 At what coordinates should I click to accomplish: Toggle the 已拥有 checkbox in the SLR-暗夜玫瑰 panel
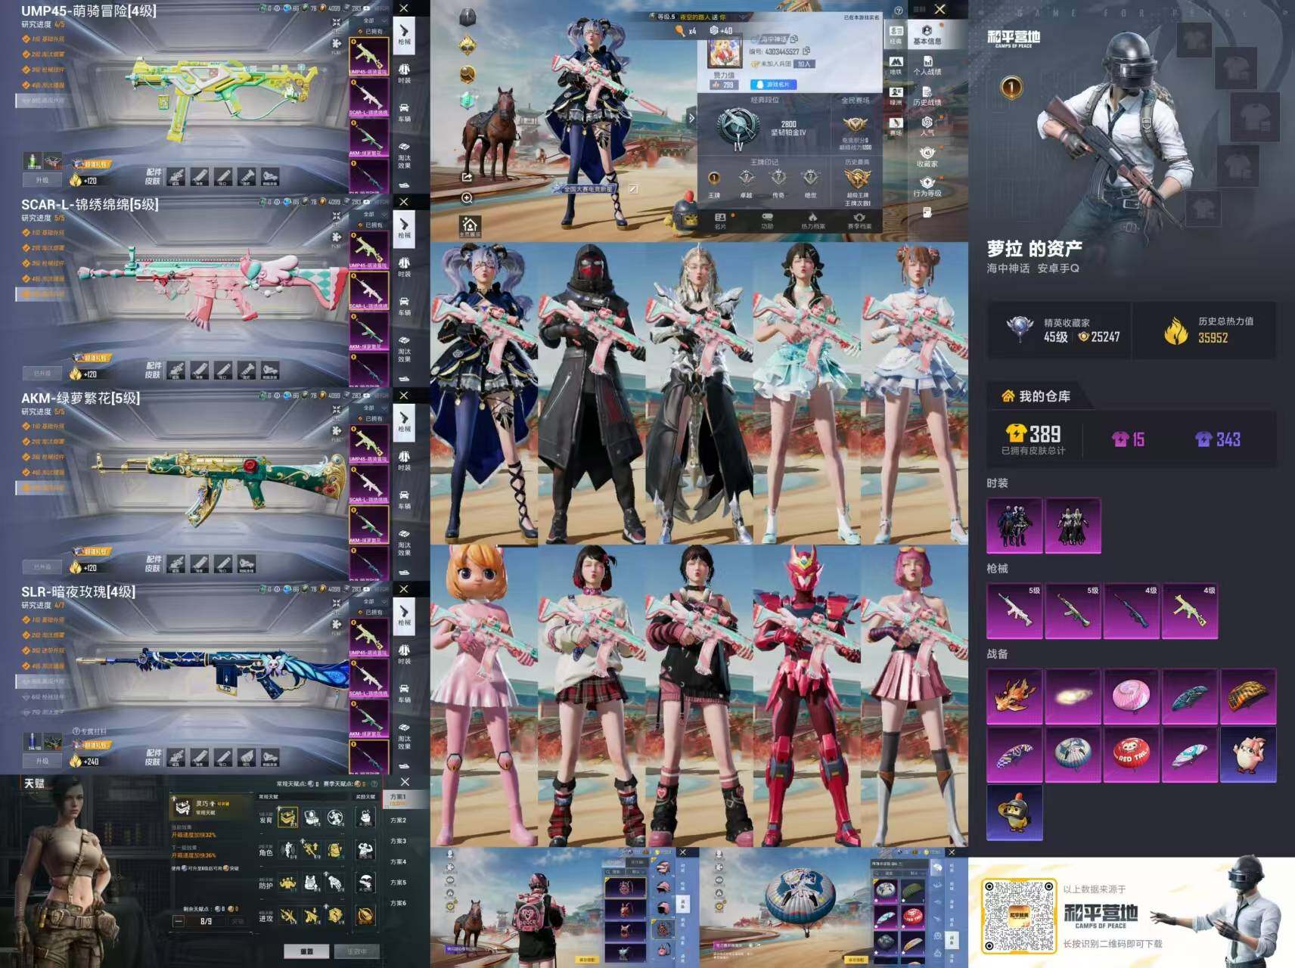point(359,613)
